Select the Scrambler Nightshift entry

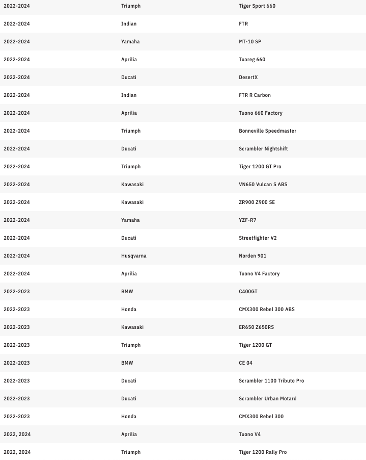coord(263,149)
